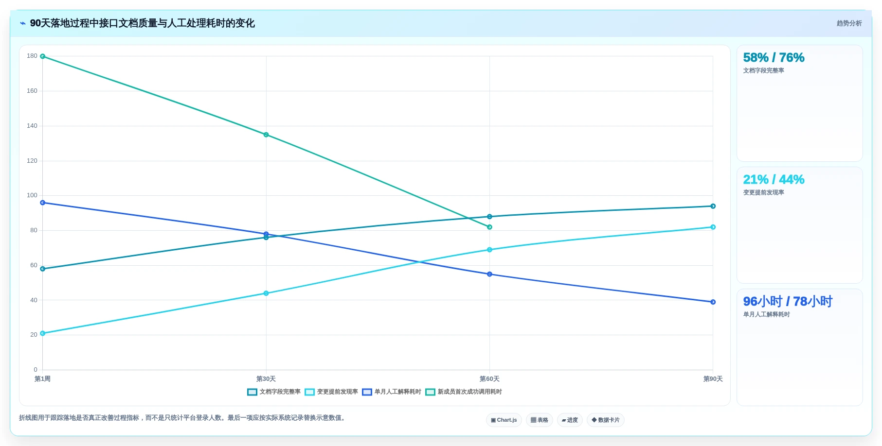882x446 pixels.
Task: Click the 单月人工解释耗时 caption inside the third card
Action: tap(766, 314)
